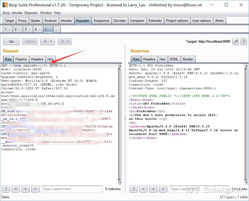This screenshot has width=249, height=201.
Task: Open Repeater help question mark icon
Action: click(x=244, y=42)
